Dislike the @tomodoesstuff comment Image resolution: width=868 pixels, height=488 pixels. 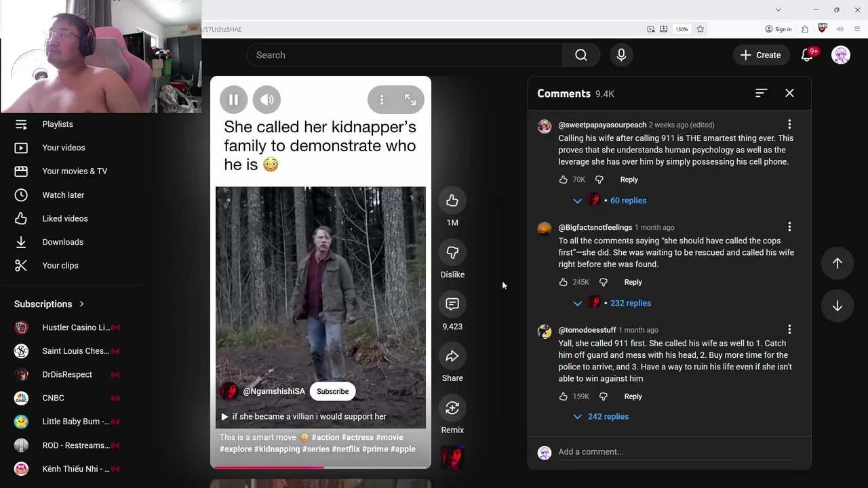[x=604, y=396]
